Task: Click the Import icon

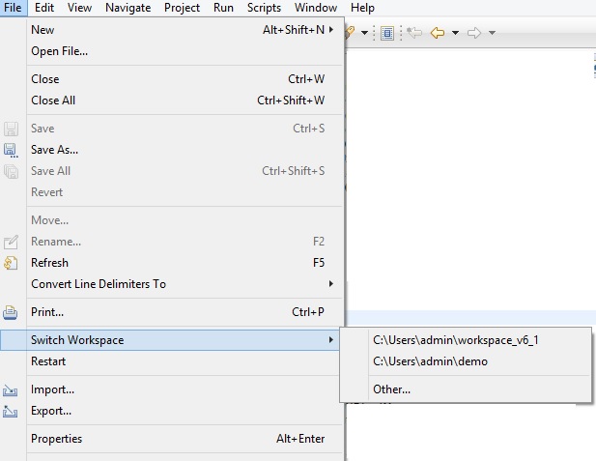Action: click(x=11, y=390)
